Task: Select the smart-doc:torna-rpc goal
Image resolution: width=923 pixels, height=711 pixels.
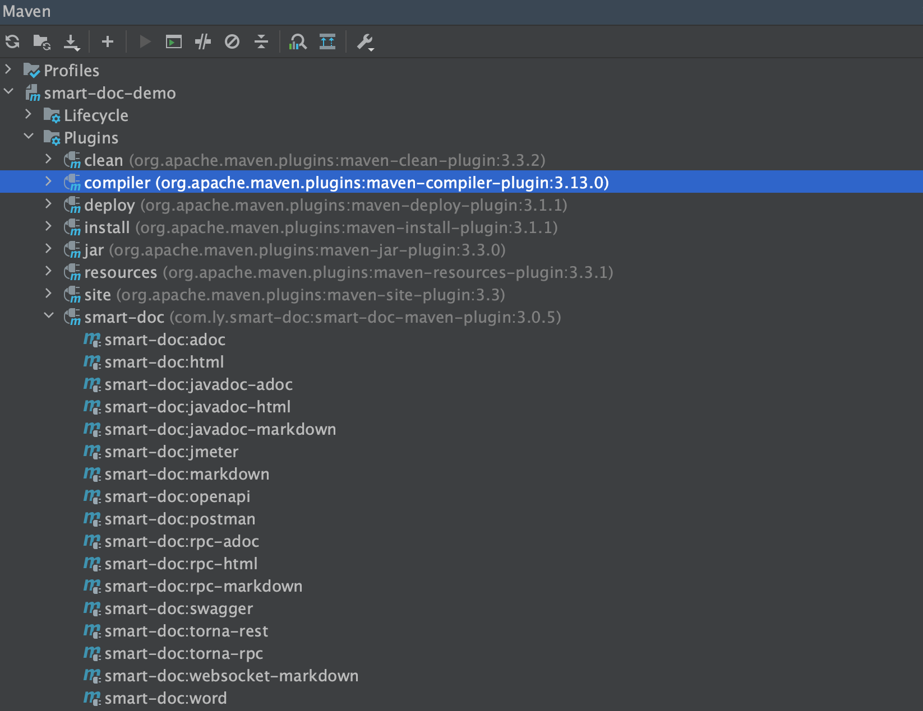Action: pyautogui.click(x=461, y=653)
